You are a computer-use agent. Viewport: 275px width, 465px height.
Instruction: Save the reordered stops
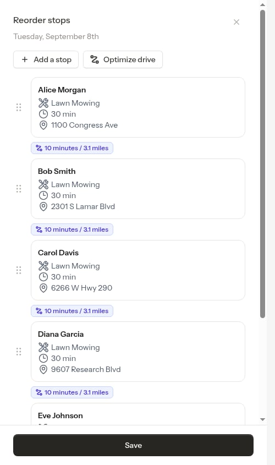pos(133,445)
